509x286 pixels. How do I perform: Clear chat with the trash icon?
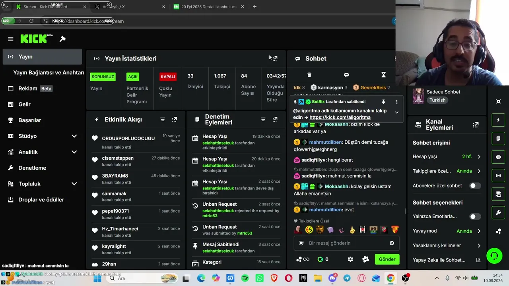click(309, 75)
